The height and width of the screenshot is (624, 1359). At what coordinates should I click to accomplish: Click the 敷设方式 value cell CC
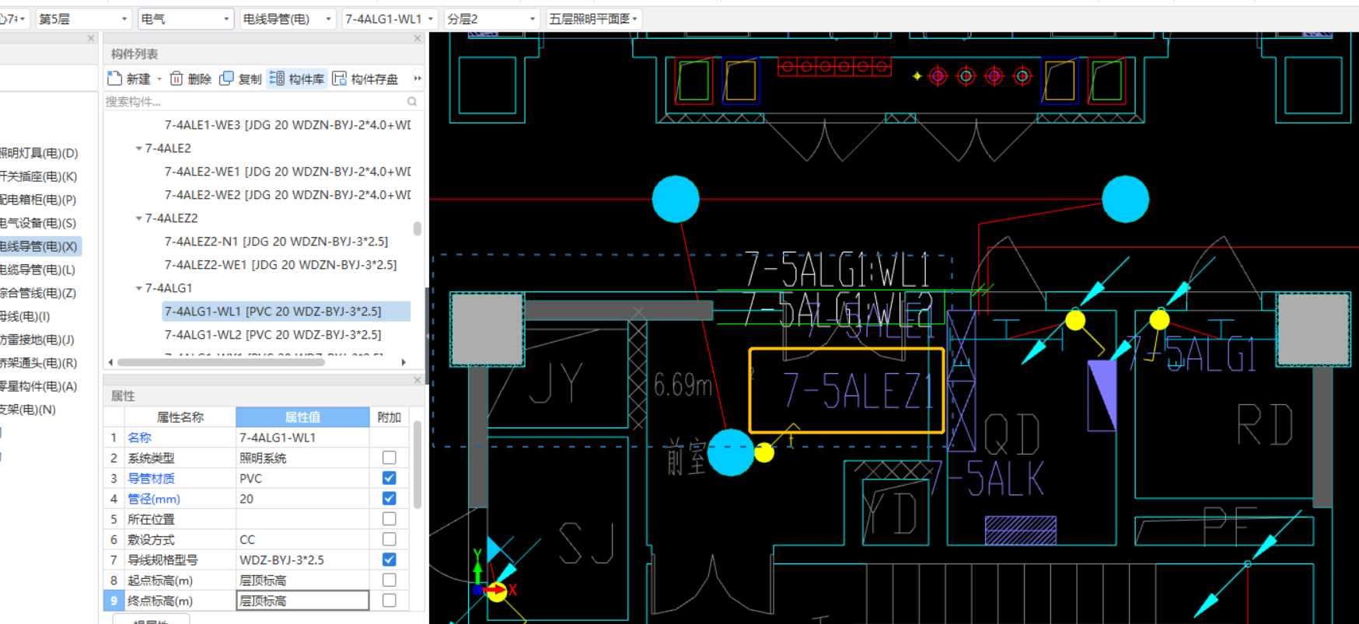click(x=302, y=539)
